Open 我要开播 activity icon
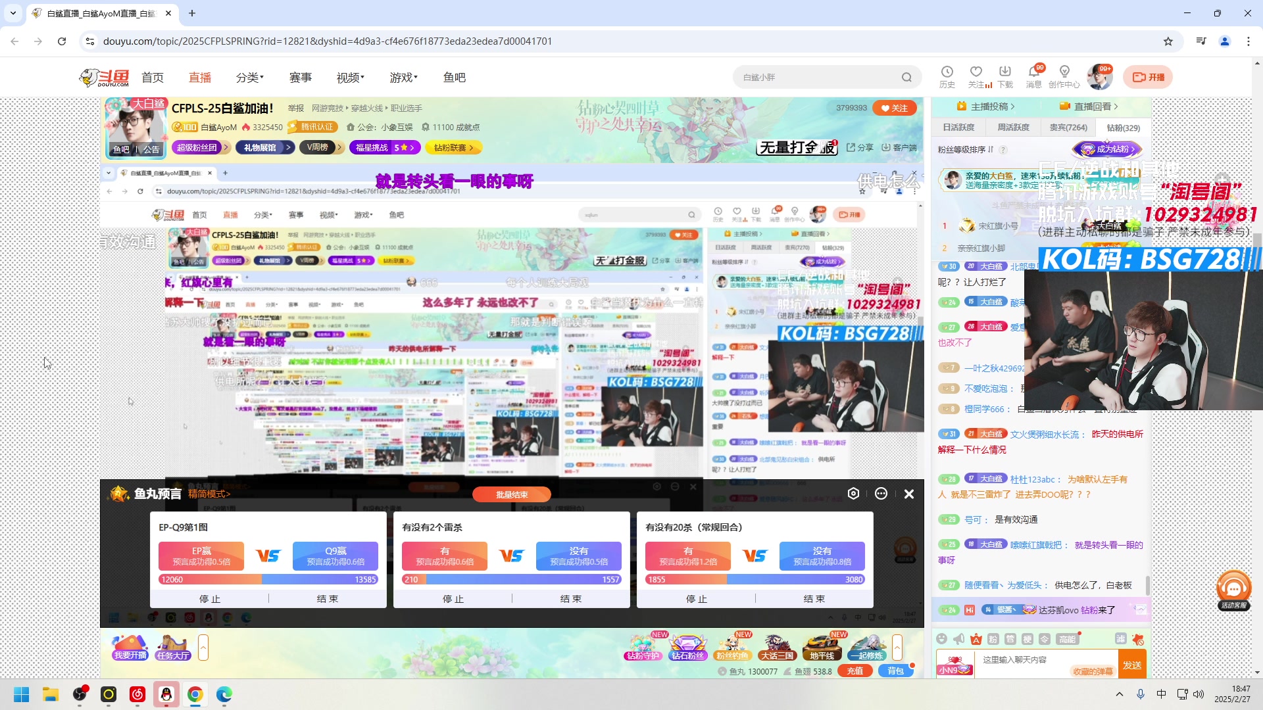Viewport: 1263px width, 710px height. point(130,648)
